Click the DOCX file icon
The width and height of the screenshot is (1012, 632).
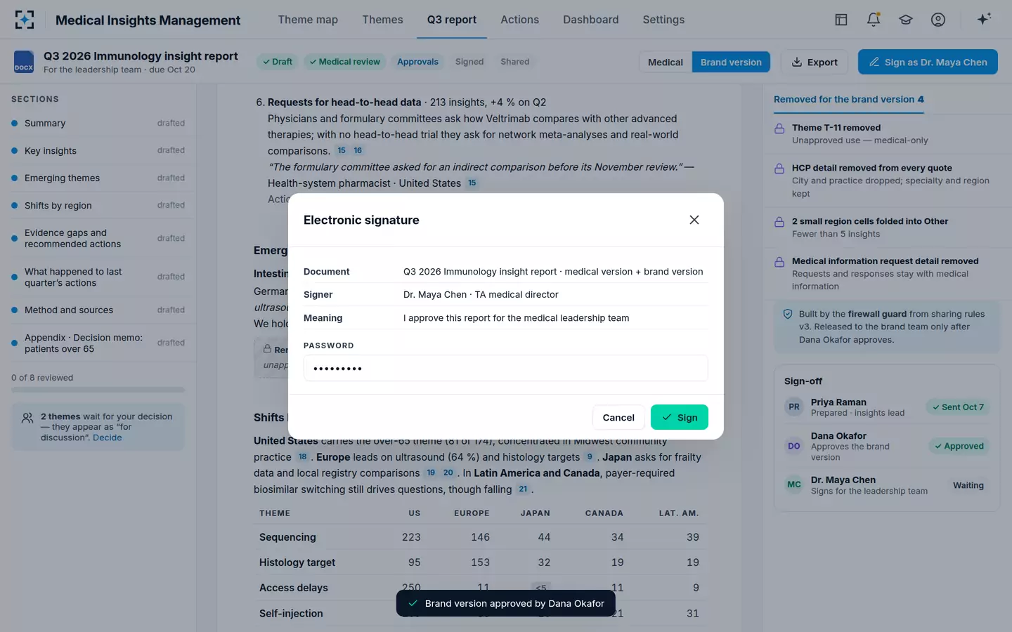point(24,62)
